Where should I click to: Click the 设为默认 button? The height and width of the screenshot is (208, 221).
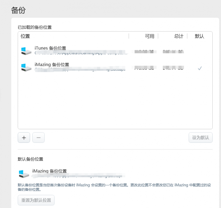(201, 138)
